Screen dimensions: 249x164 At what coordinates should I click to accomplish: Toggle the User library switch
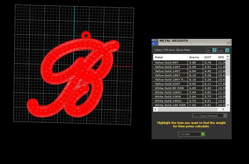(x=223, y=50)
